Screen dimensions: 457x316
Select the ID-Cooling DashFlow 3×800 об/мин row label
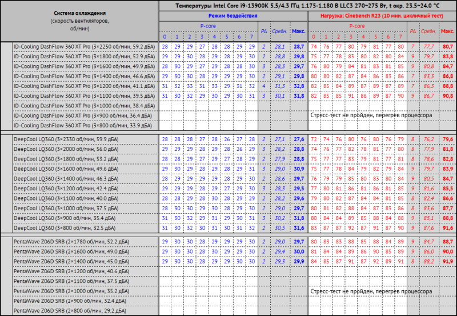tap(83, 125)
